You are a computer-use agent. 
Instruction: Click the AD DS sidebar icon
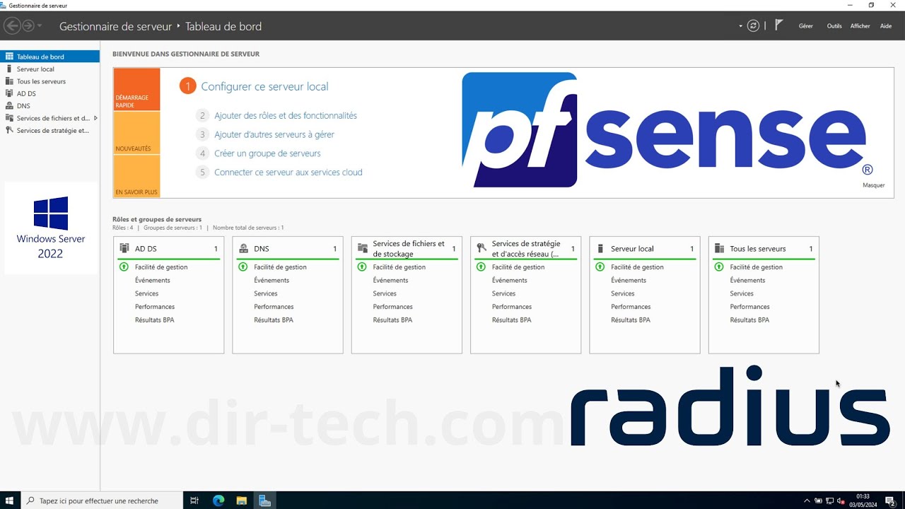9,93
